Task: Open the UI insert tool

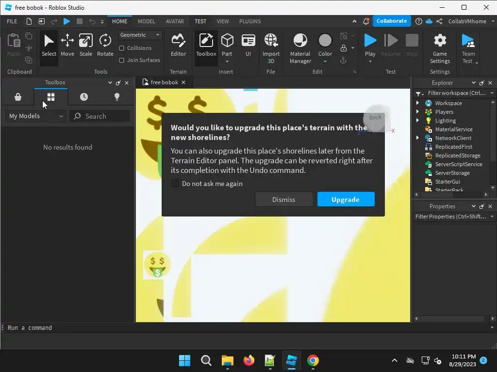Action: 248,46
